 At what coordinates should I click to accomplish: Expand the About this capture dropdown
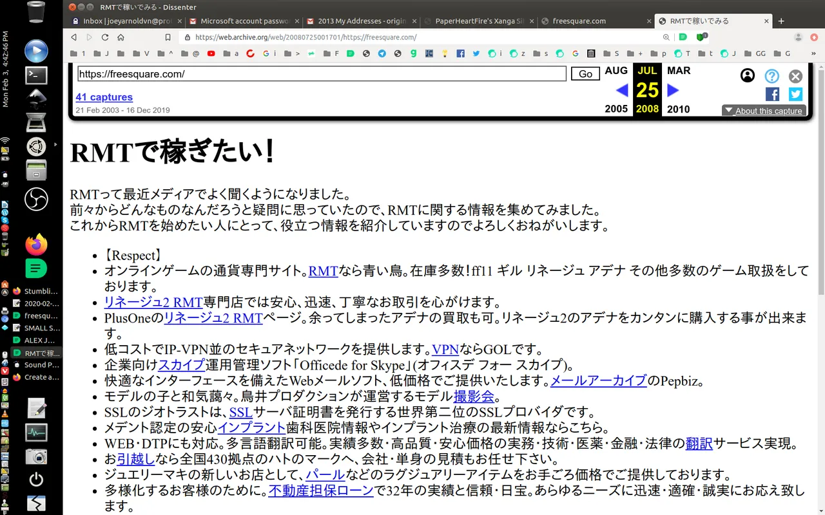click(x=764, y=111)
